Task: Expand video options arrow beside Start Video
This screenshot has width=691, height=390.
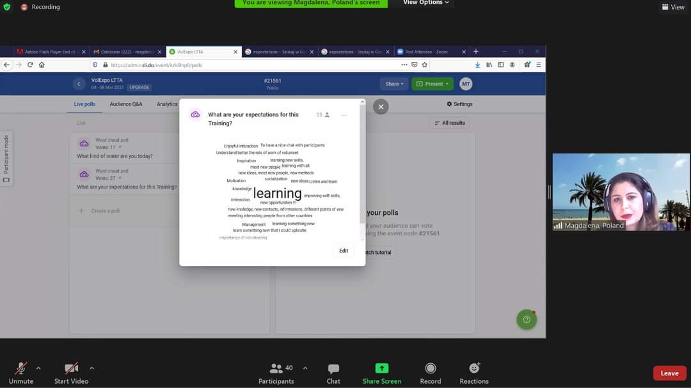Action: pyautogui.click(x=91, y=368)
